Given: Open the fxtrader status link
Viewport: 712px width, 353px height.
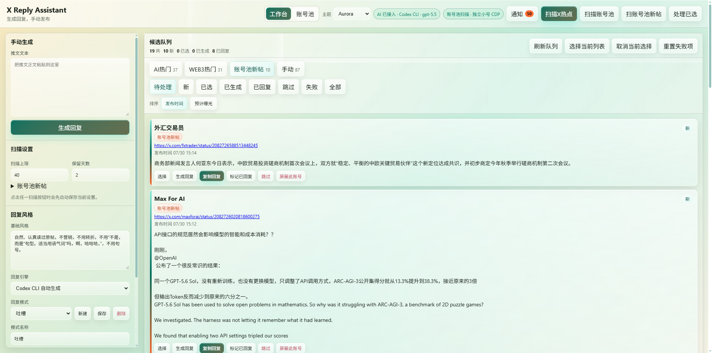Looking at the screenshot, I should coord(206,146).
